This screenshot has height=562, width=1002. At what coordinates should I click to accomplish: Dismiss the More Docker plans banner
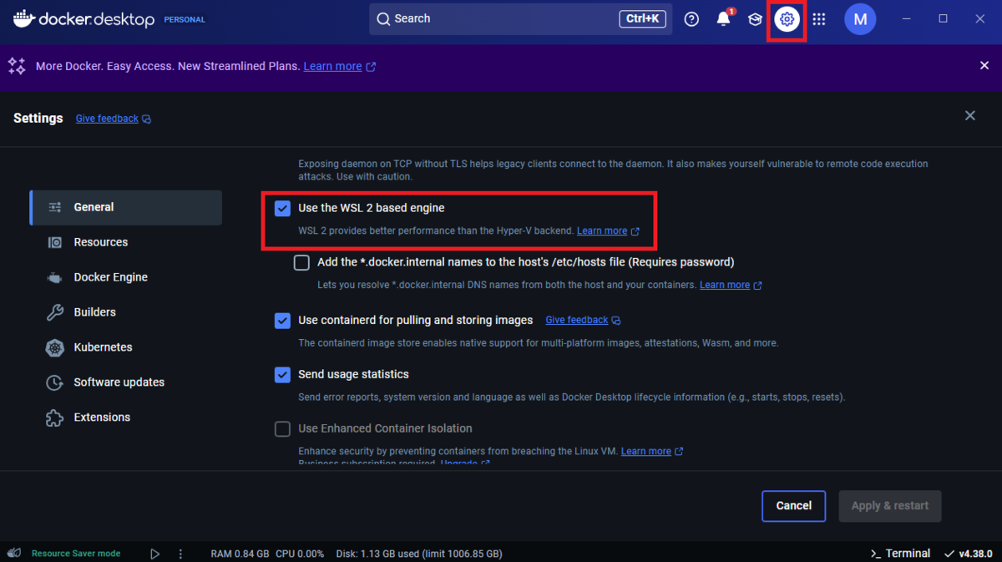(x=984, y=65)
